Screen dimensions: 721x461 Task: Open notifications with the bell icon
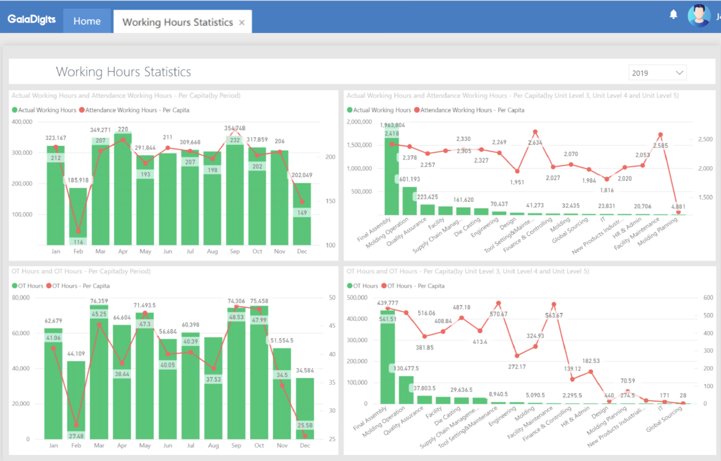[674, 14]
